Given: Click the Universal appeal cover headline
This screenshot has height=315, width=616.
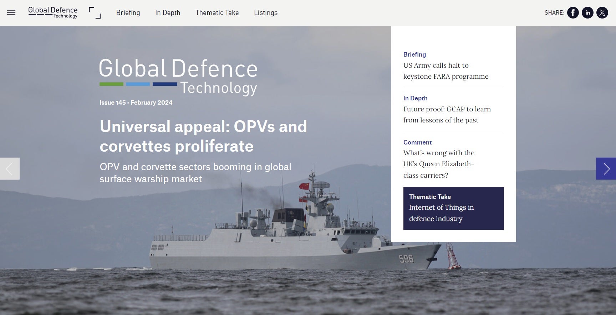Looking at the screenshot, I should click(x=203, y=136).
